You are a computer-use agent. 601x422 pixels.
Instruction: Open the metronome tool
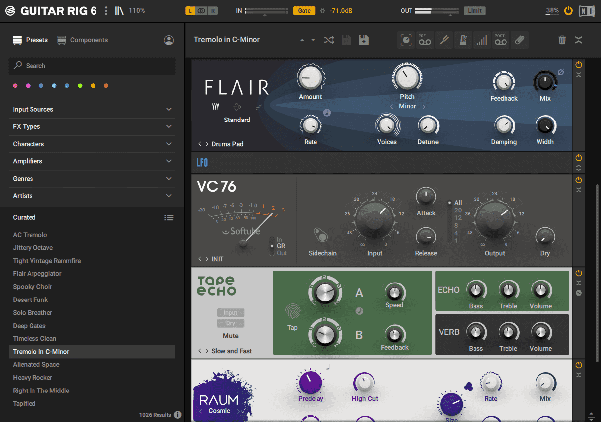coord(463,40)
